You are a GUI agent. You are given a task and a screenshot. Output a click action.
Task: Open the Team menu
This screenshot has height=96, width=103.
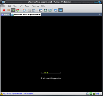pyautogui.click(x=27, y=6)
